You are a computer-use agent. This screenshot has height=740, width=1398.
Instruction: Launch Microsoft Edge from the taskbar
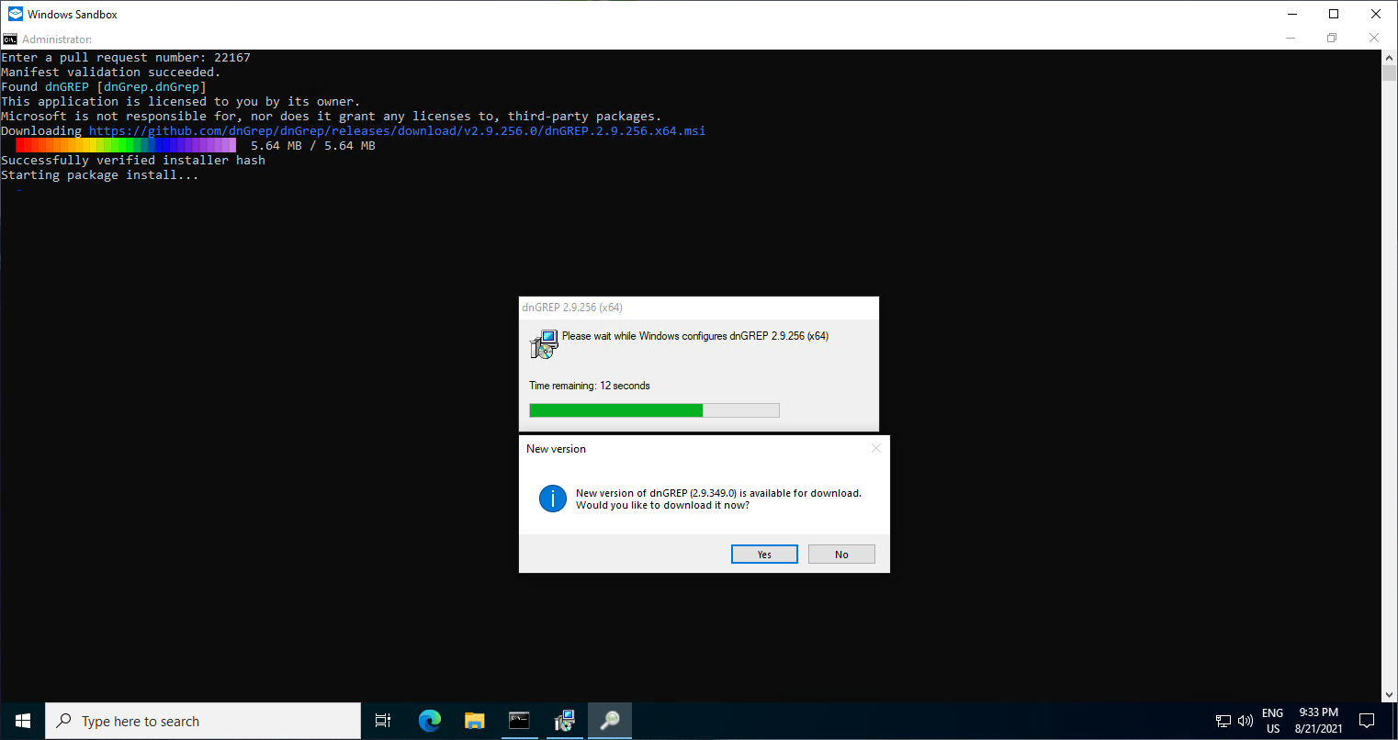tap(429, 721)
